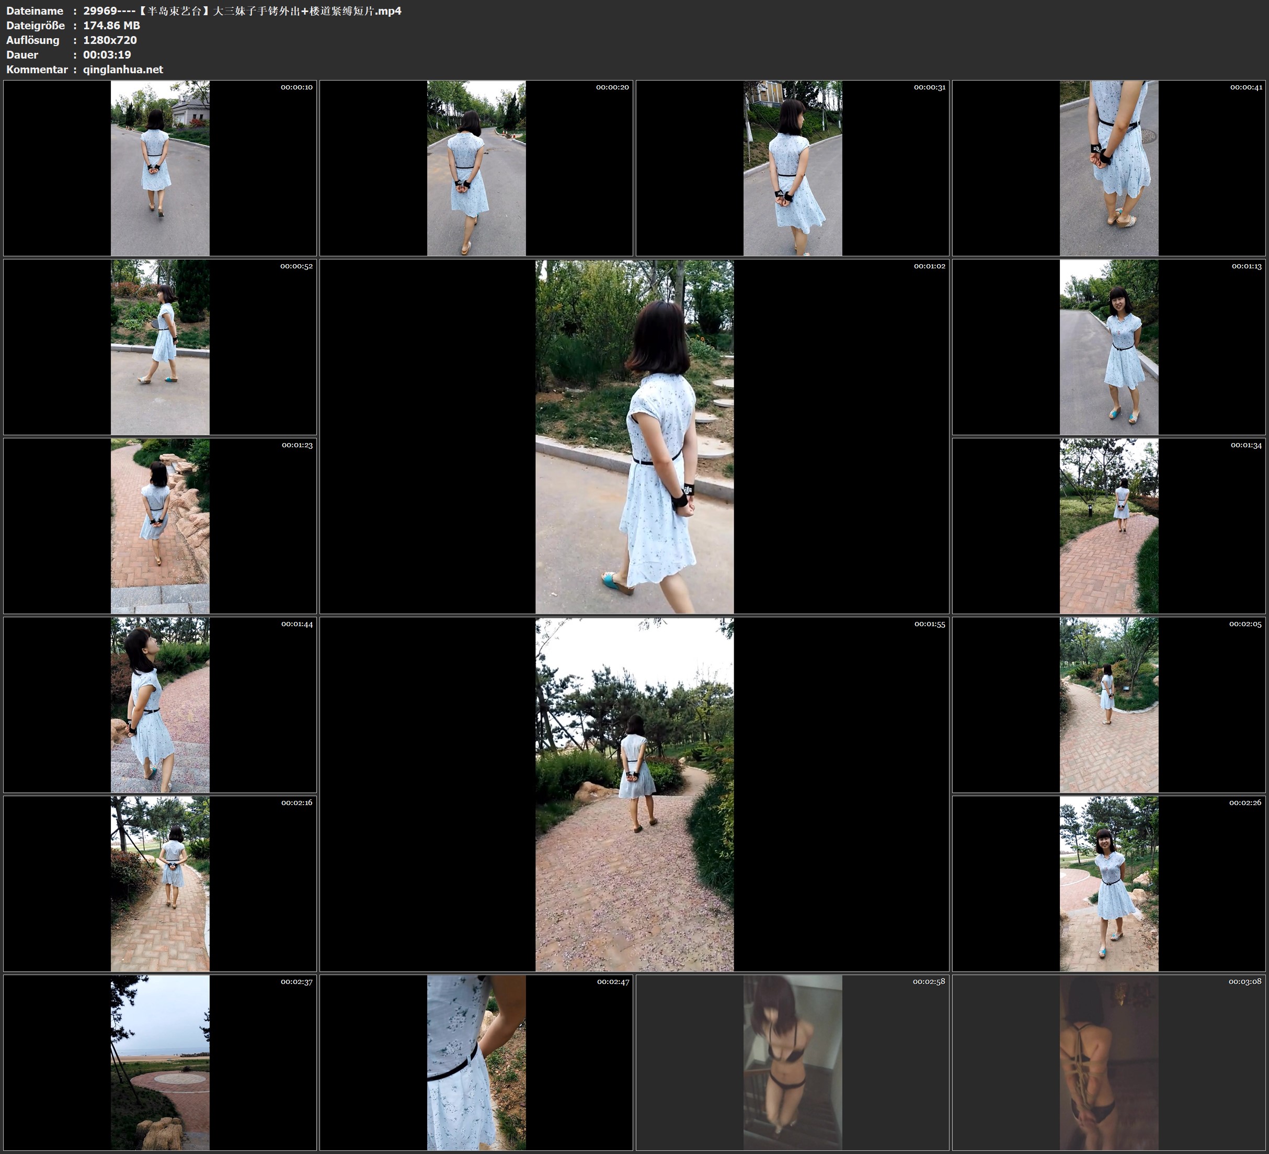Select the Dateigröße value 174.86 MB

tap(111, 25)
